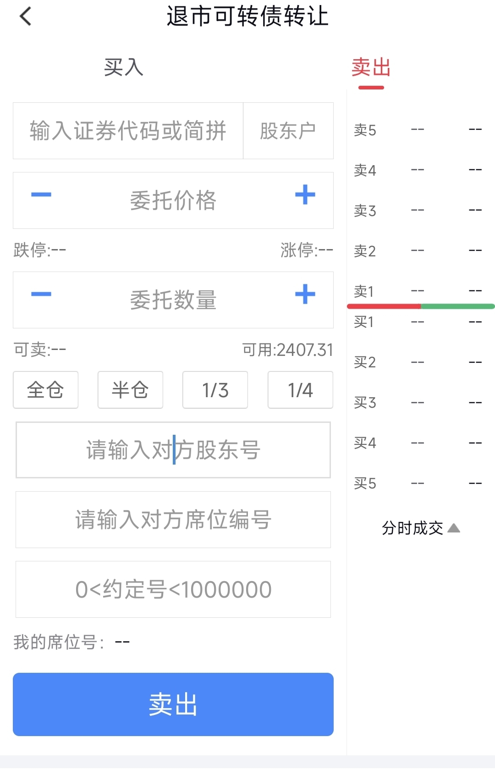Screen dimensions: 495x770
Task: Focus the 请输入对方席位编号 field
Action: (173, 520)
